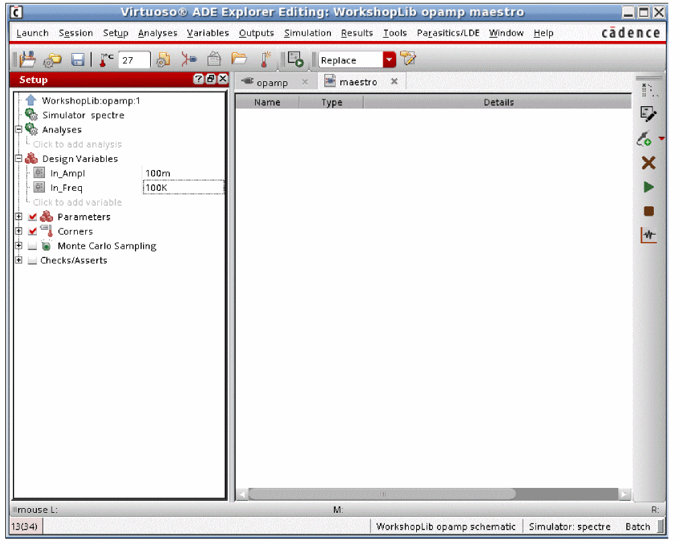
Task: Click the save (floppy disk) toolbar icon
Action: pyautogui.click(x=78, y=60)
